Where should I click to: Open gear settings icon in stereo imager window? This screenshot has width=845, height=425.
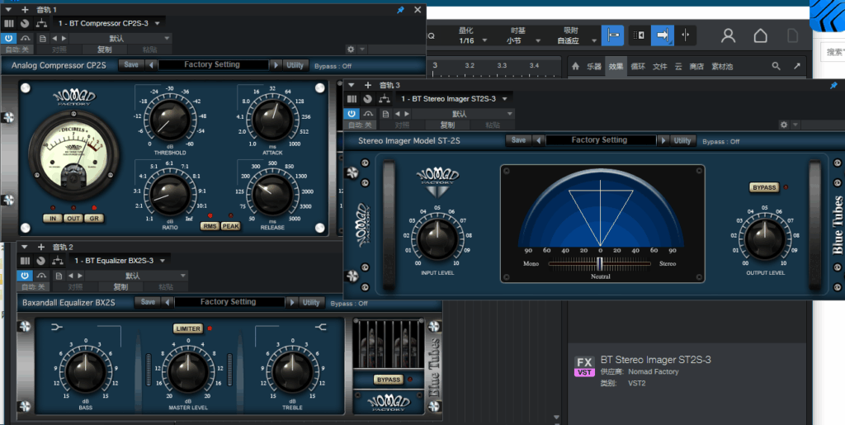[x=784, y=125]
